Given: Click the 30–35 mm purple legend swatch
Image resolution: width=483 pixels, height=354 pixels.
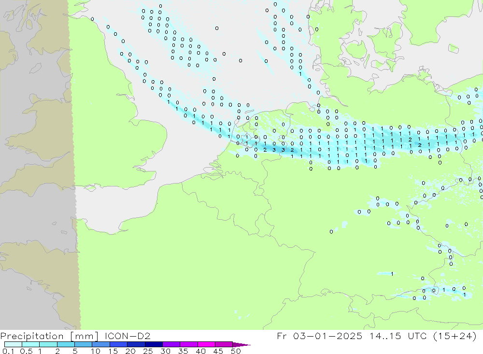Looking at the screenshot, I should [x=171, y=344].
